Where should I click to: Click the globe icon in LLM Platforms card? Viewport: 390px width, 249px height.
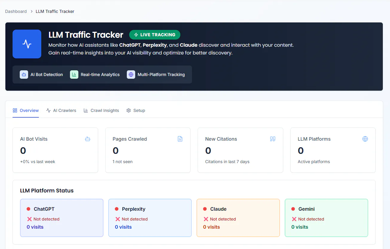point(365,139)
